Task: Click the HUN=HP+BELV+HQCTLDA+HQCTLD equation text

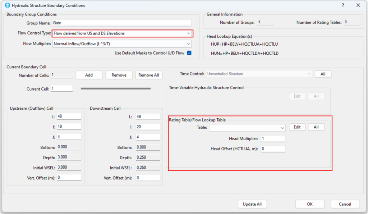Action: [x=245, y=53]
